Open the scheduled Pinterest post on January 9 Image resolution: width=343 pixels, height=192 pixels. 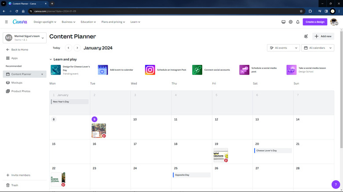(99, 131)
